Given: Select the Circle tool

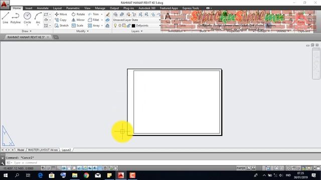Looking at the screenshot, I should [x=27, y=18].
